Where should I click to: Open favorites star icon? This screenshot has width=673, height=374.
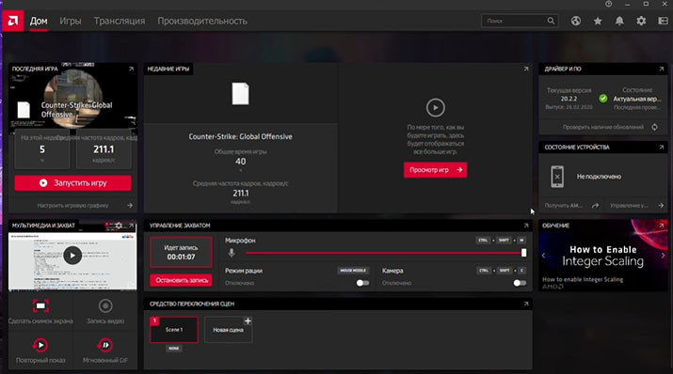coord(598,21)
